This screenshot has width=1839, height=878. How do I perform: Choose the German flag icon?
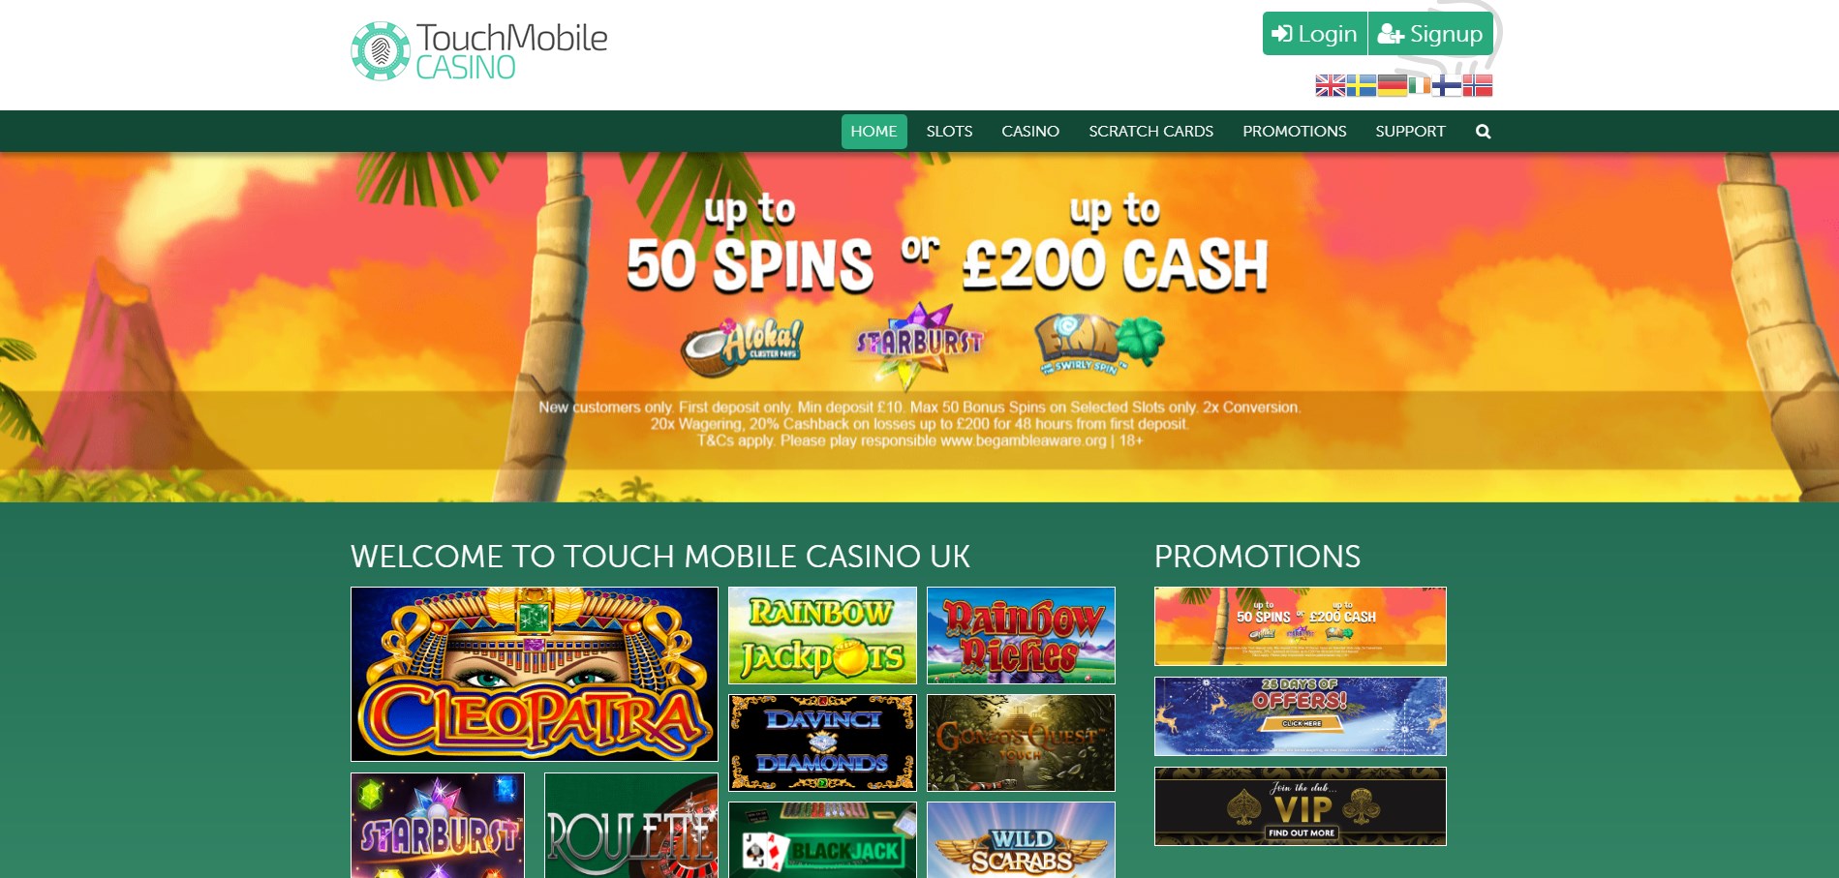(1392, 86)
